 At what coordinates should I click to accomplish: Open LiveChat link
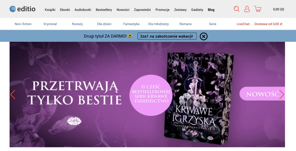tap(243, 24)
